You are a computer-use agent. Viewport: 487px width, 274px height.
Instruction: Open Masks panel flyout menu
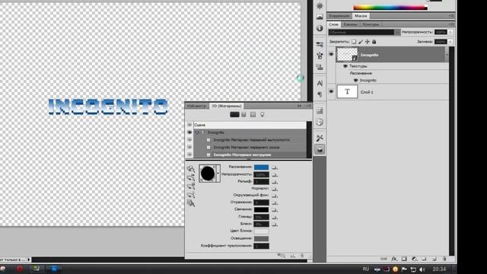pos(451,16)
